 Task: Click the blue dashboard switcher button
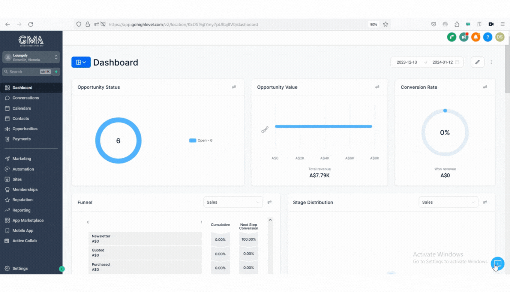81,62
